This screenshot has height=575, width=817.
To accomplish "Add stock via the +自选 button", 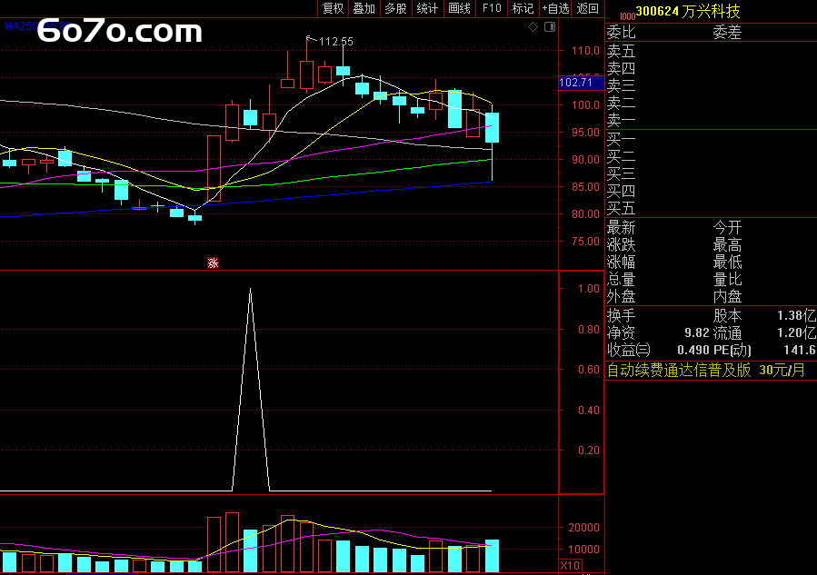I will pyautogui.click(x=556, y=8).
